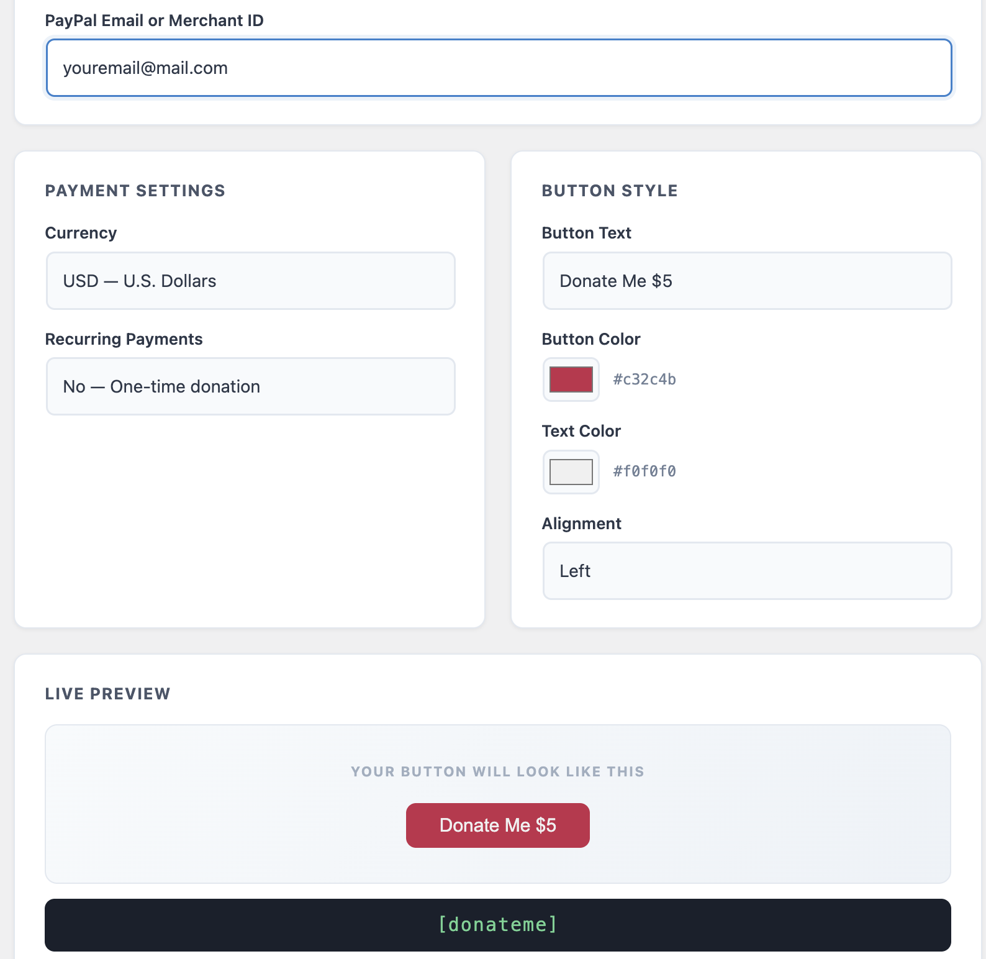
Task: Click the Alignment label
Action: point(581,524)
